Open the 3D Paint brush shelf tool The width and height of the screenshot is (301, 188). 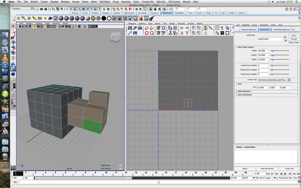(152, 18)
